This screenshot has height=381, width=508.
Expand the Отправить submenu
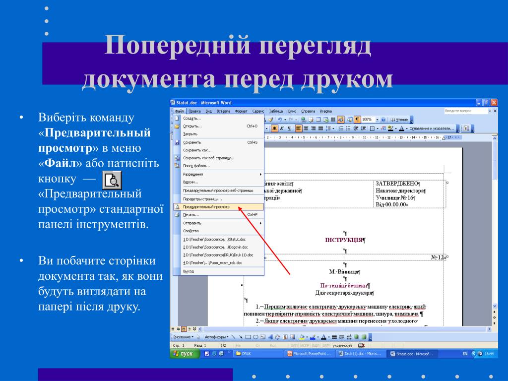[219, 223]
